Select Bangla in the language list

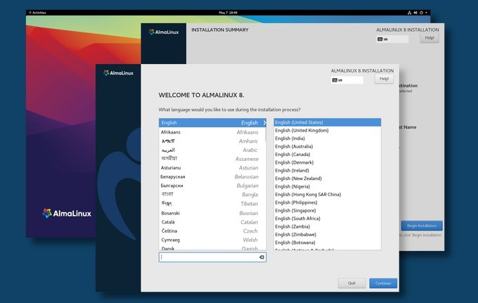212,195
